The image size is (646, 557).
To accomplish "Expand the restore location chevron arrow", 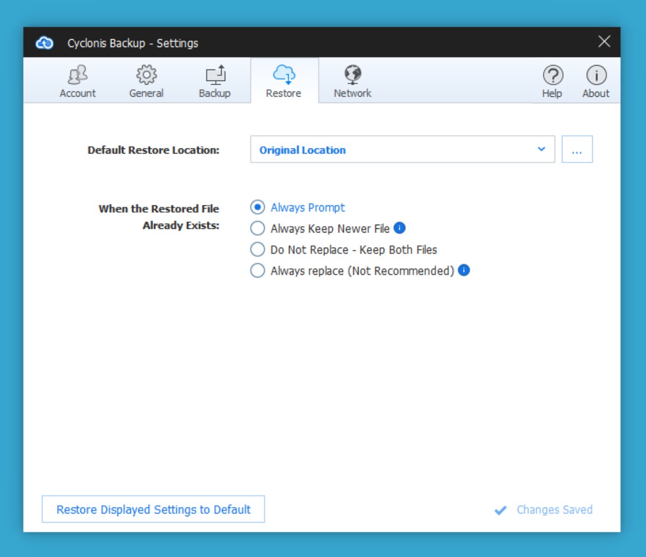I will tap(541, 149).
